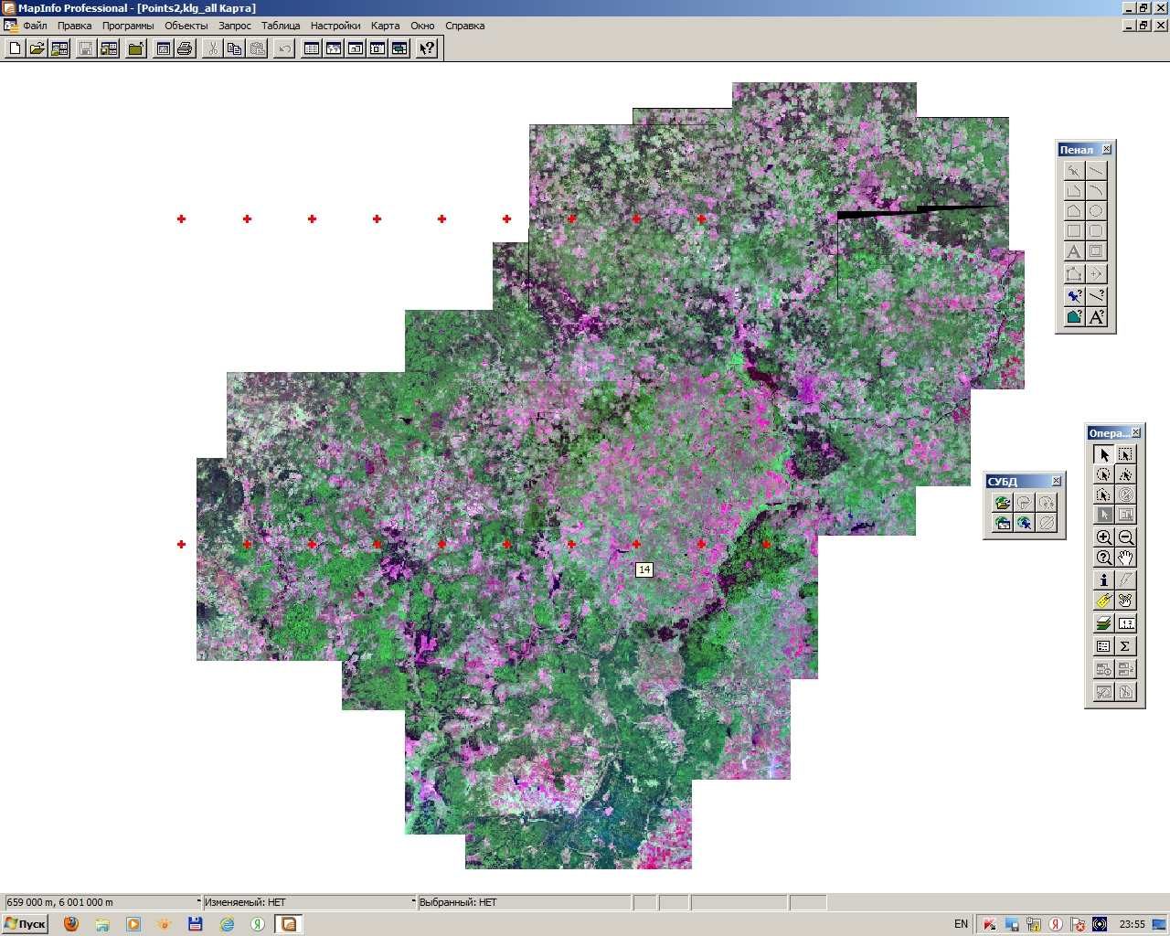Open the Настройки menu
The width and height of the screenshot is (1170, 936).
[x=335, y=26]
